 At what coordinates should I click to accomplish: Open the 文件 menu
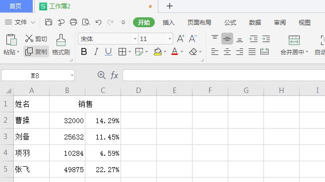21,22
